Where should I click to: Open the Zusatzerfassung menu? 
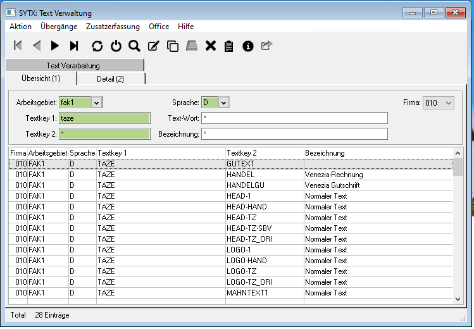pos(113,27)
